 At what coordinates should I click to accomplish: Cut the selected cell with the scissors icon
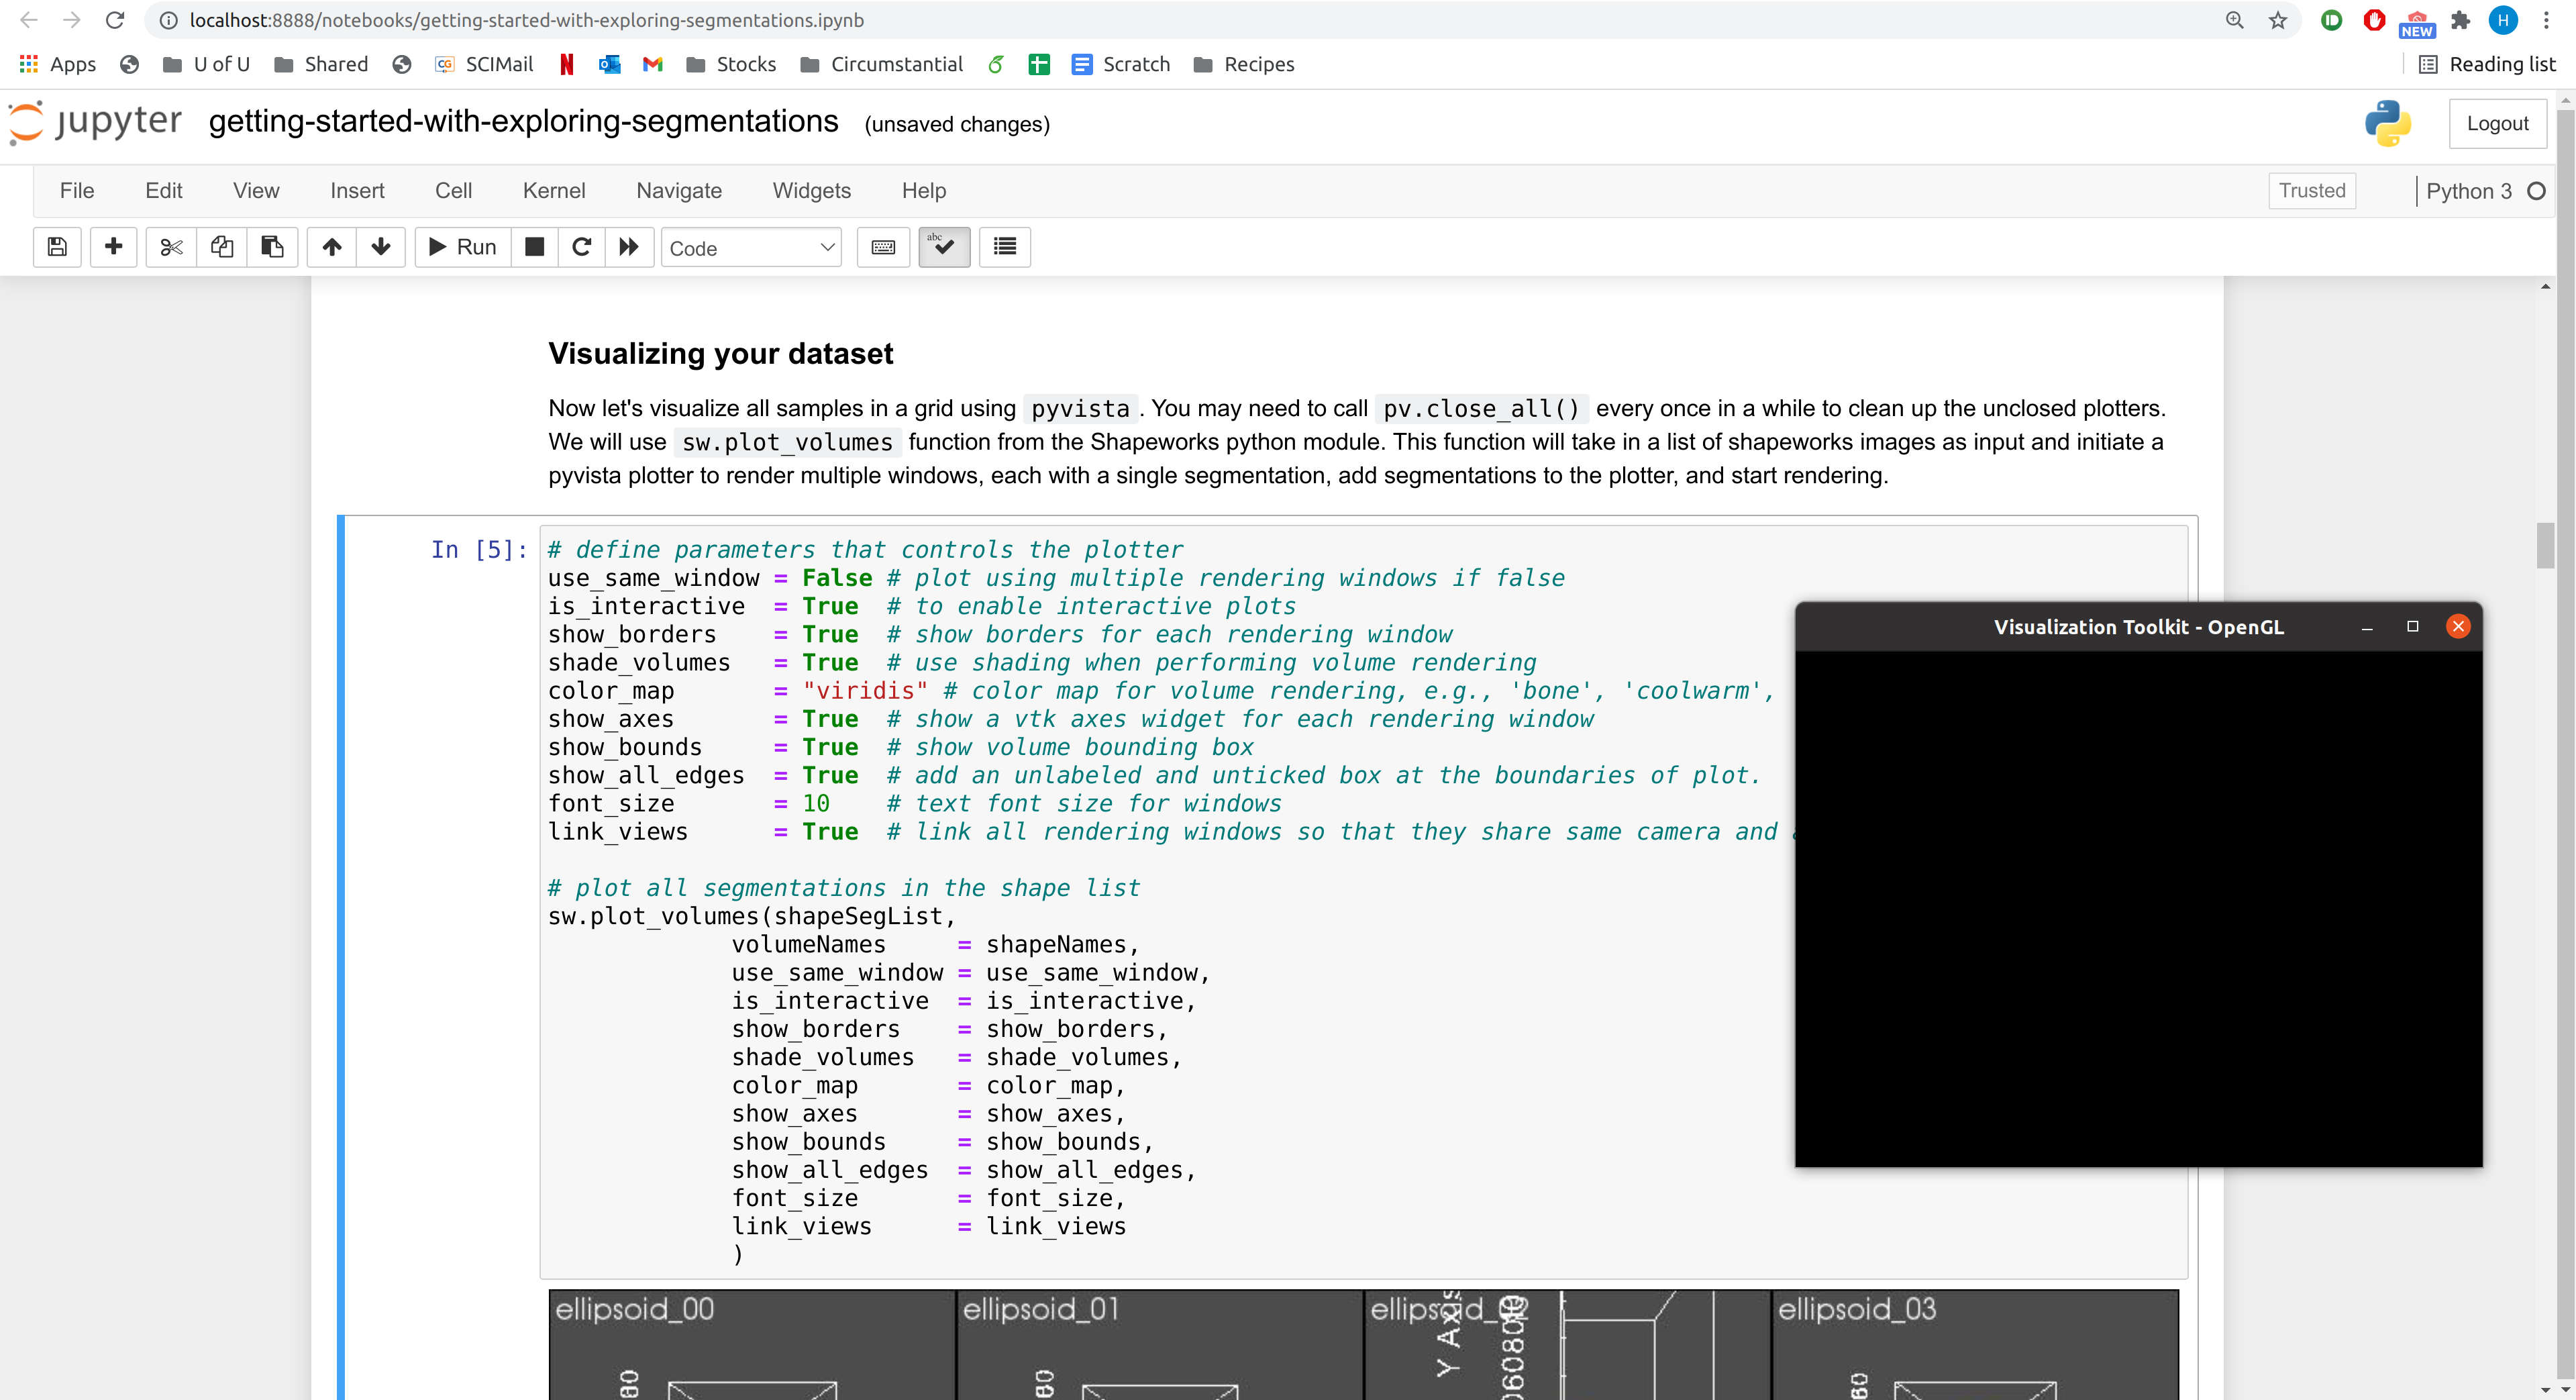pos(170,247)
